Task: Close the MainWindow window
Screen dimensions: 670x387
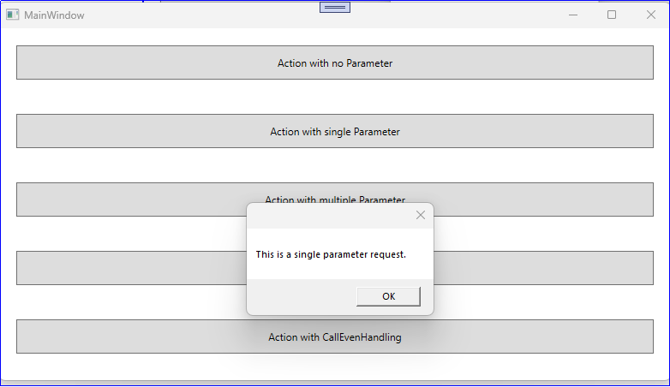Action: pyautogui.click(x=650, y=15)
